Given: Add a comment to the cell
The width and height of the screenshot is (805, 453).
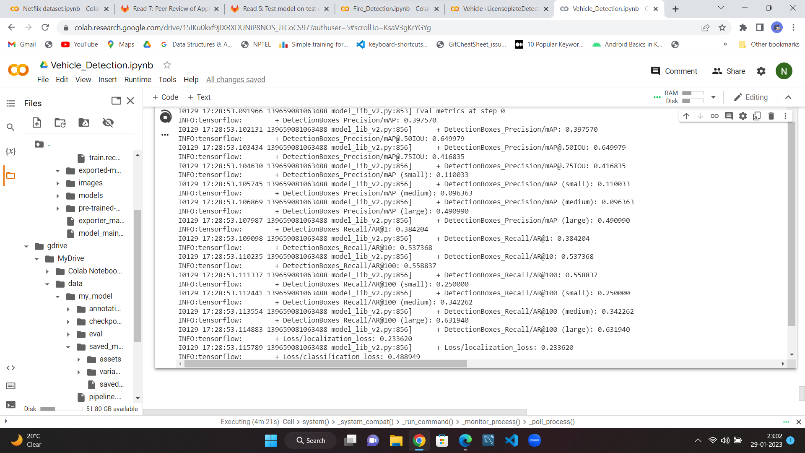Looking at the screenshot, I should pyautogui.click(x=729, y=116).
